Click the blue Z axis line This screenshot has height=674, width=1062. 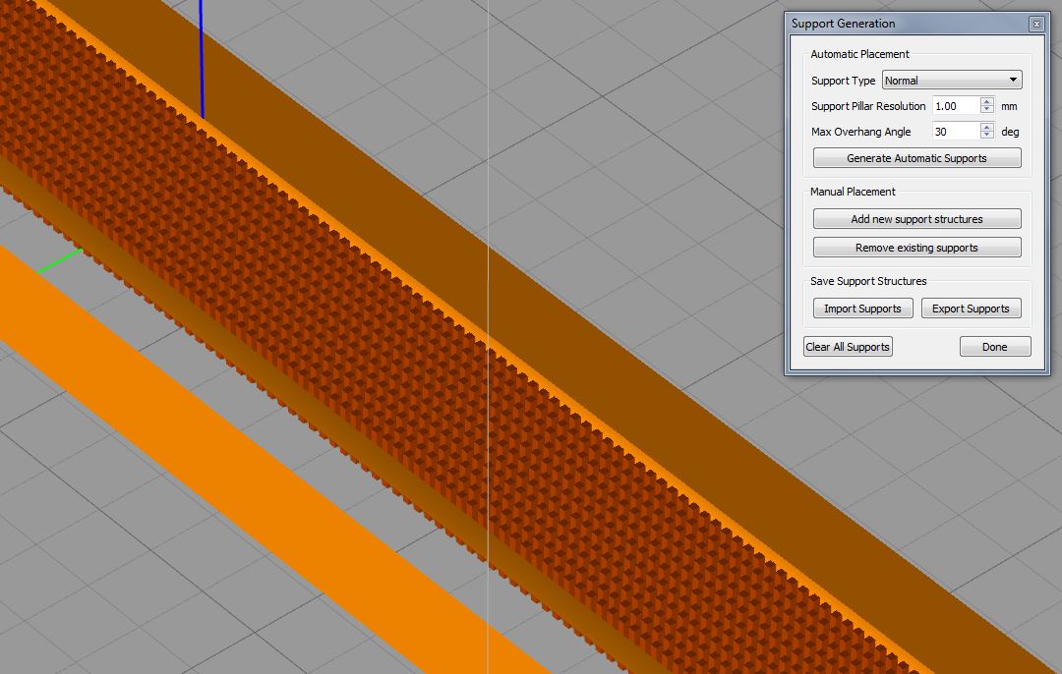coord(202,61)
